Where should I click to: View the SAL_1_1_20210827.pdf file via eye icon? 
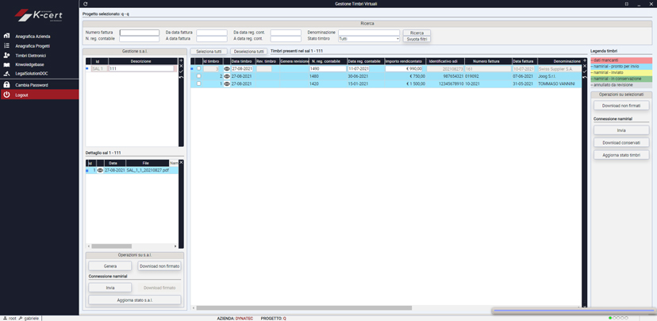[100, 170]
